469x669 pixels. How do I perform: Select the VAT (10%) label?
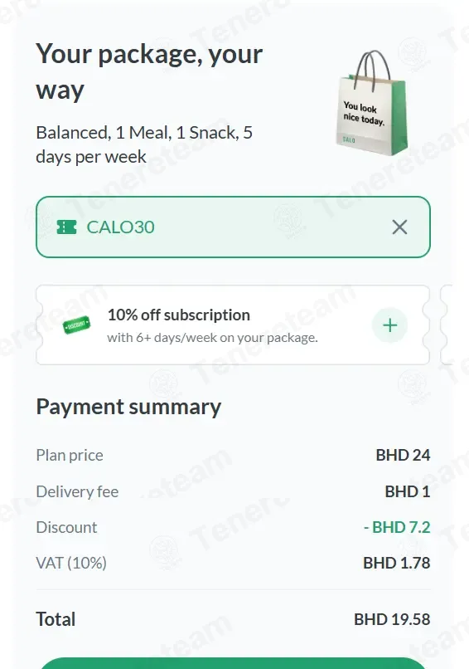71,564
